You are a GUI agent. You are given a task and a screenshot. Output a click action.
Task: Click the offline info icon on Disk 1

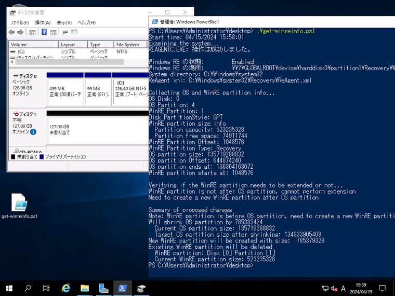(x=33, y=131)
